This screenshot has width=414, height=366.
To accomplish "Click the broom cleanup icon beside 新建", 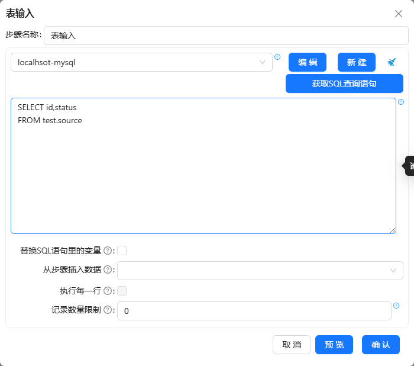I will [392, 62].
